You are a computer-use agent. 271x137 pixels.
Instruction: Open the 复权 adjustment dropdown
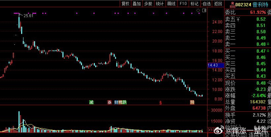[x=126, y=4]
